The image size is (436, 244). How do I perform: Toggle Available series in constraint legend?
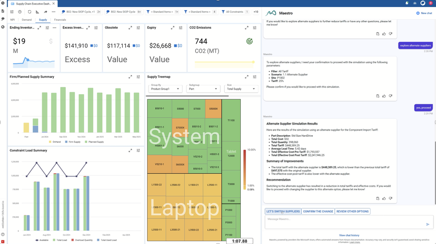point(42,240)
